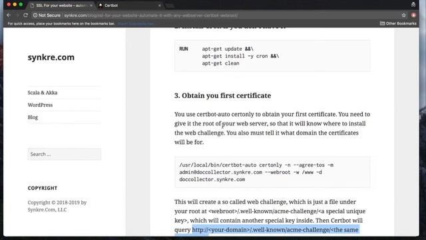Open the Scala & Akka sidebar link
This screenshot has width=426, height=240.
pos(43,93)
